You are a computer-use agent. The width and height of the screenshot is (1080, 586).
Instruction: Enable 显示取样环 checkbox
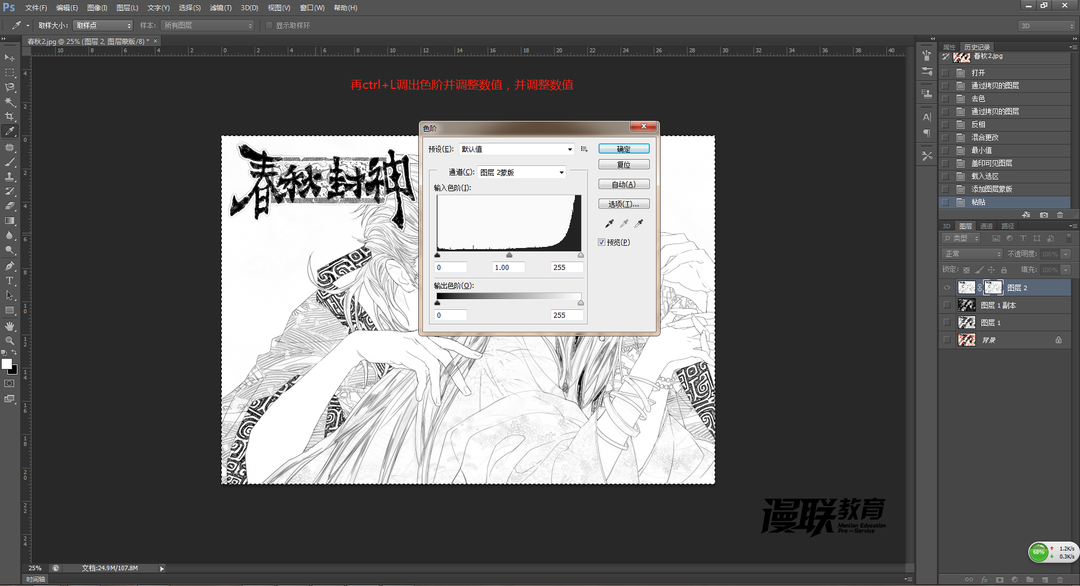269,25
